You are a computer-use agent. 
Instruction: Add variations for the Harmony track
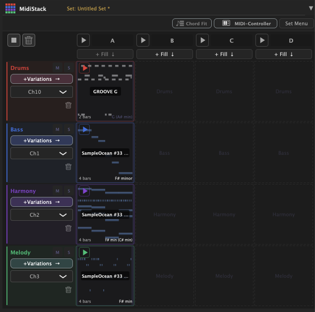(x=42, y=202)
